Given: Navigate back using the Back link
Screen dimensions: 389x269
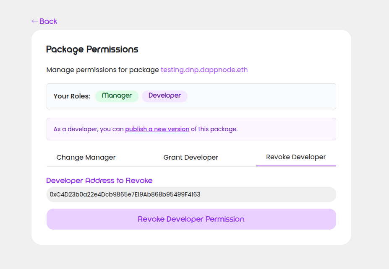Looking at the screenshot, I should [x=44, y=21].
